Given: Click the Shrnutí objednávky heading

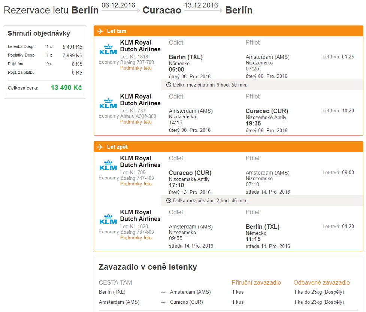Looking at the screenshot, I should 39,33.
